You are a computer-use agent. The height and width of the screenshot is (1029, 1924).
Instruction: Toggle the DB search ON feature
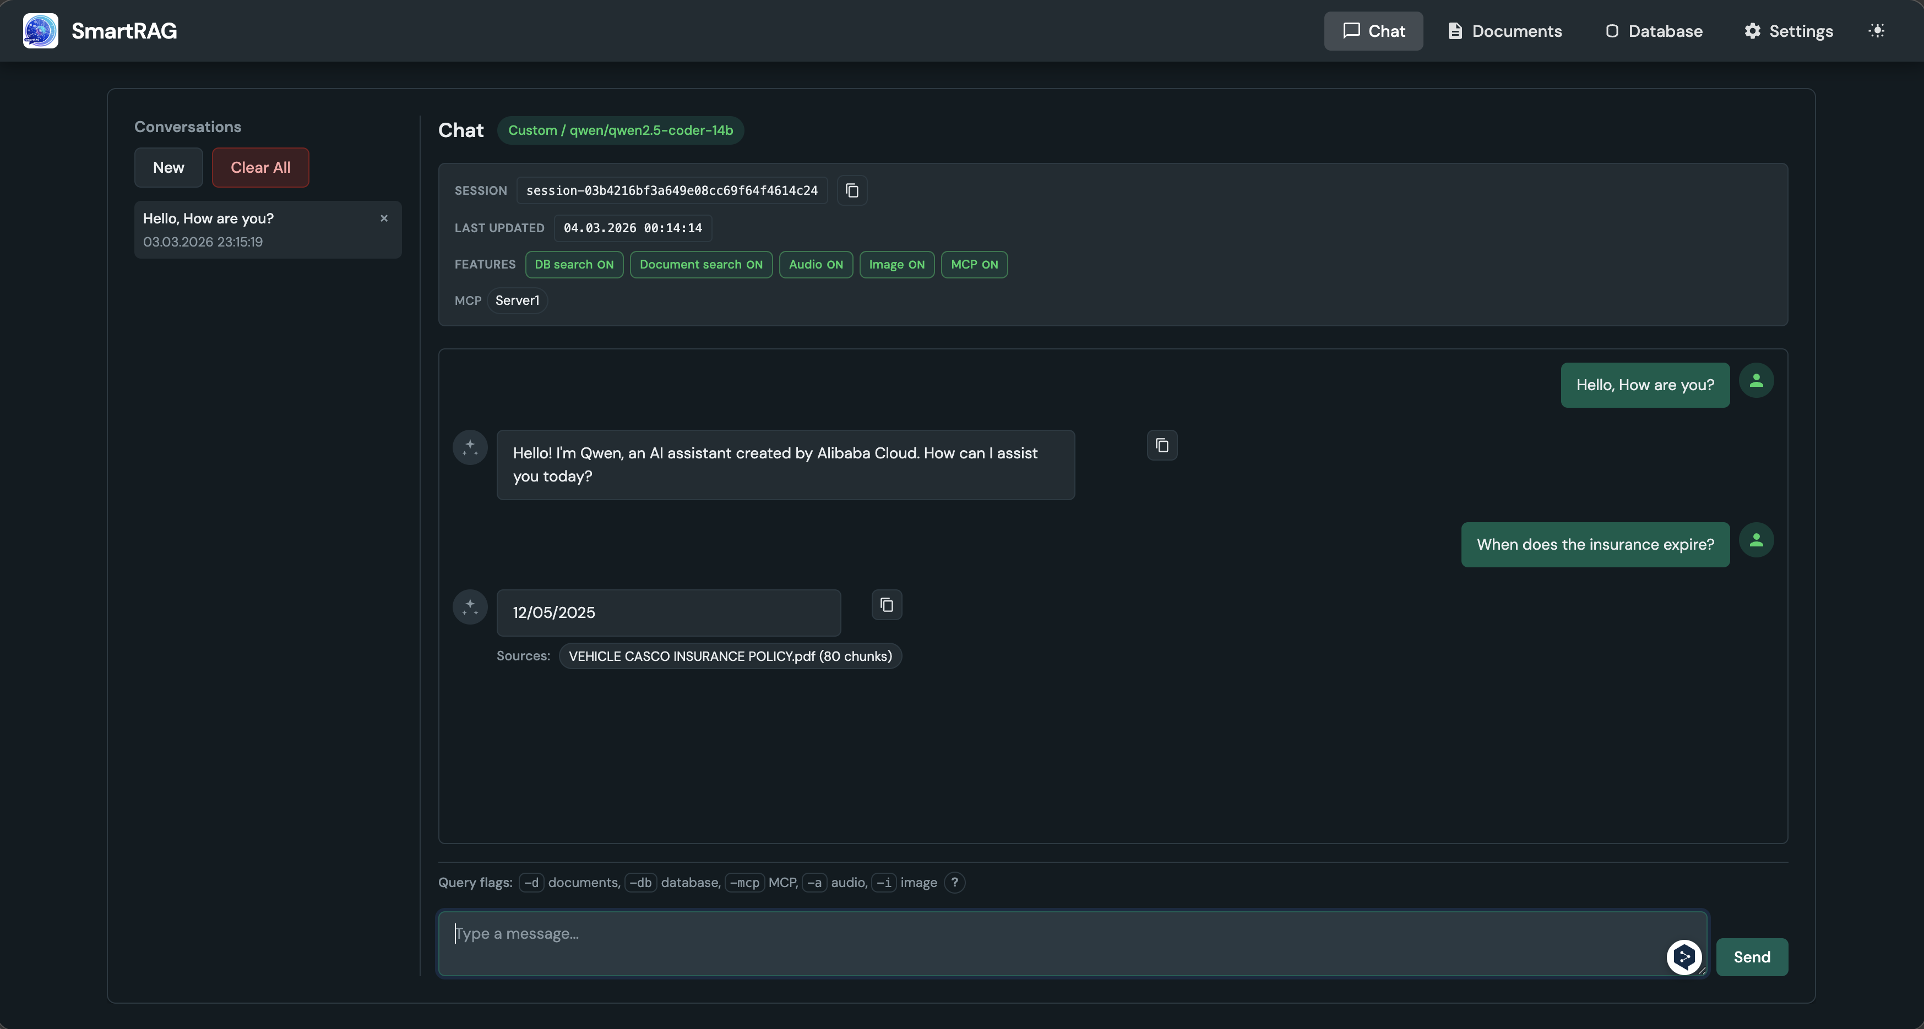tap(574, 265)
